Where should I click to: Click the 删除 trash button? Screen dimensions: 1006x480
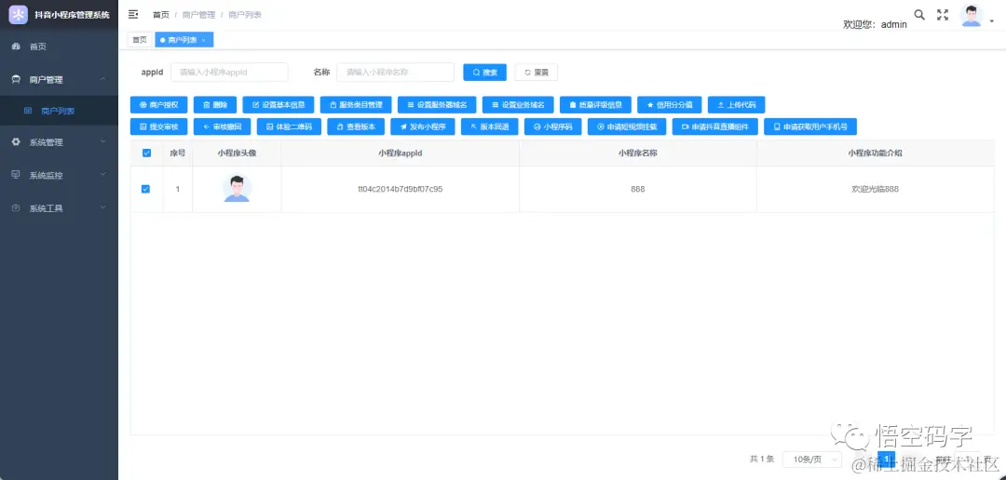coord(215,104)
